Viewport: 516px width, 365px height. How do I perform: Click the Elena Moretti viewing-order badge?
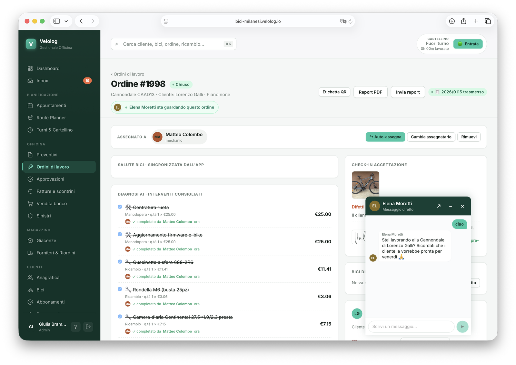[x=164, y=107]
